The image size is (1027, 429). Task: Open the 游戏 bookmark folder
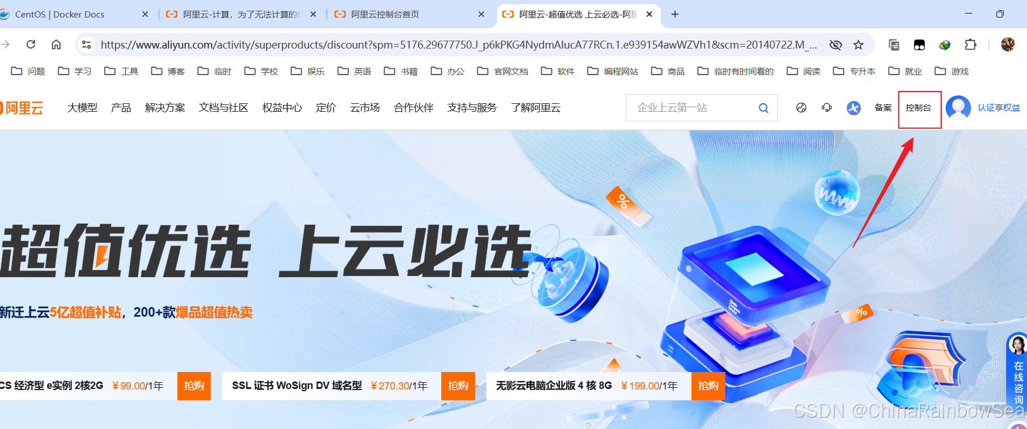[952, 71]
